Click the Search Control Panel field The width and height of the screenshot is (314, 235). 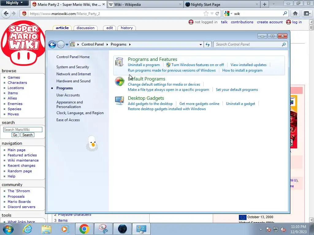(x=248, y=44)
